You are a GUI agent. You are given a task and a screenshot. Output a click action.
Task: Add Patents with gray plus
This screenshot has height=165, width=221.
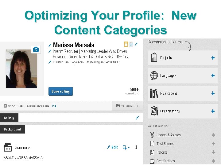213,152
